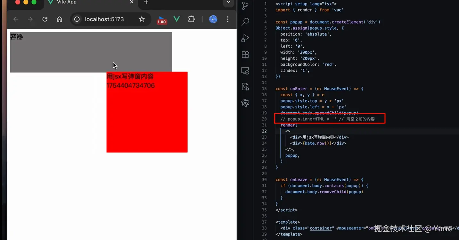
Task: Click the gray 容器 container box
Action: click(x=91, y=52)
